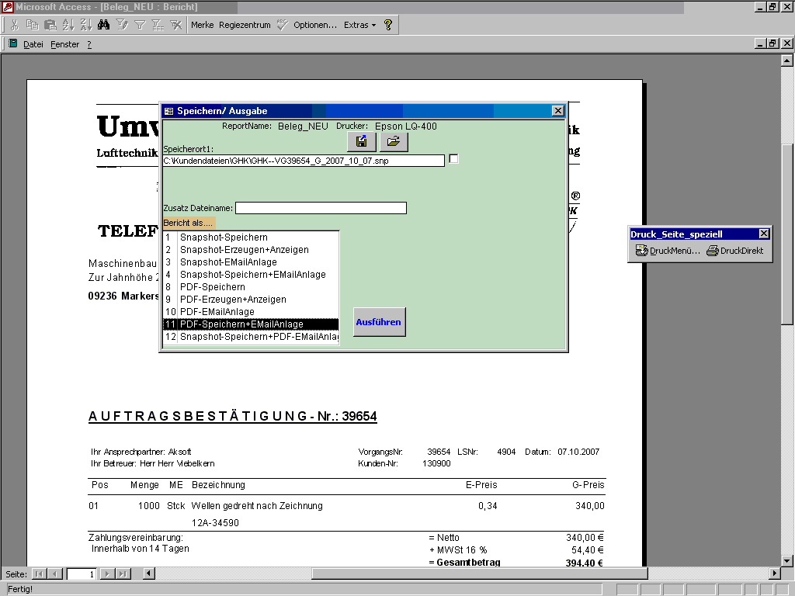Click the Copy icon in toolbar

click(32, 25)
